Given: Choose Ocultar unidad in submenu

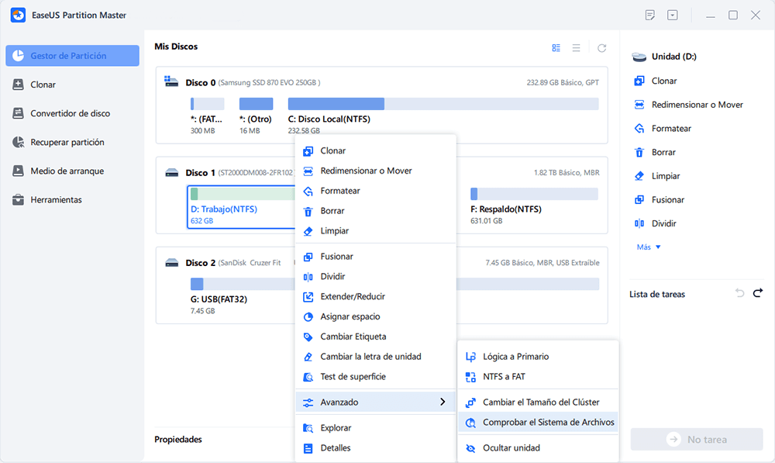Looking at the screenshot, I should coord(538,447).
